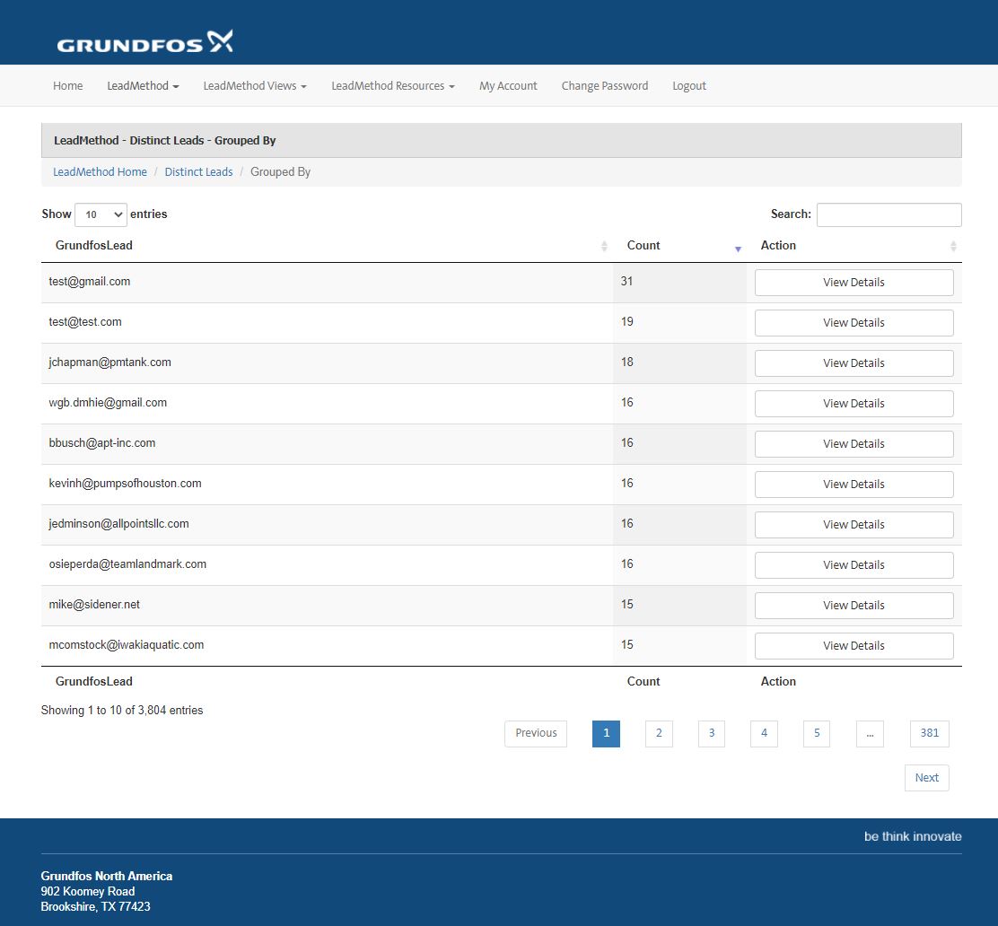Viewport: 998px width, 926px height.
Task: View Details for wgb.dmhie@gmail.com
Action: (854, 404)
